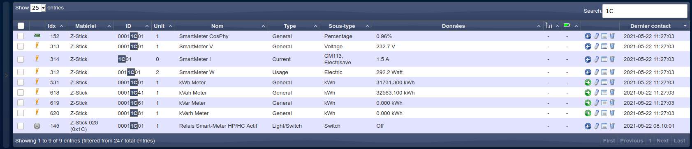
Task: Sort table by Nom column
Action: pos(221,26)
